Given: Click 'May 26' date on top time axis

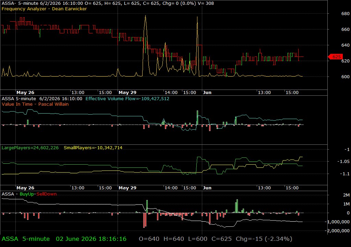Looking at the screenshot, I should [25, 92].
